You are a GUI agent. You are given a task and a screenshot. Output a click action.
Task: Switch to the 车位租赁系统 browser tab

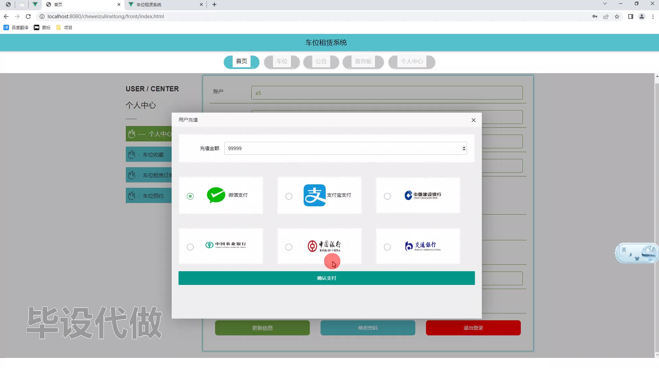(x=166, y=4)
